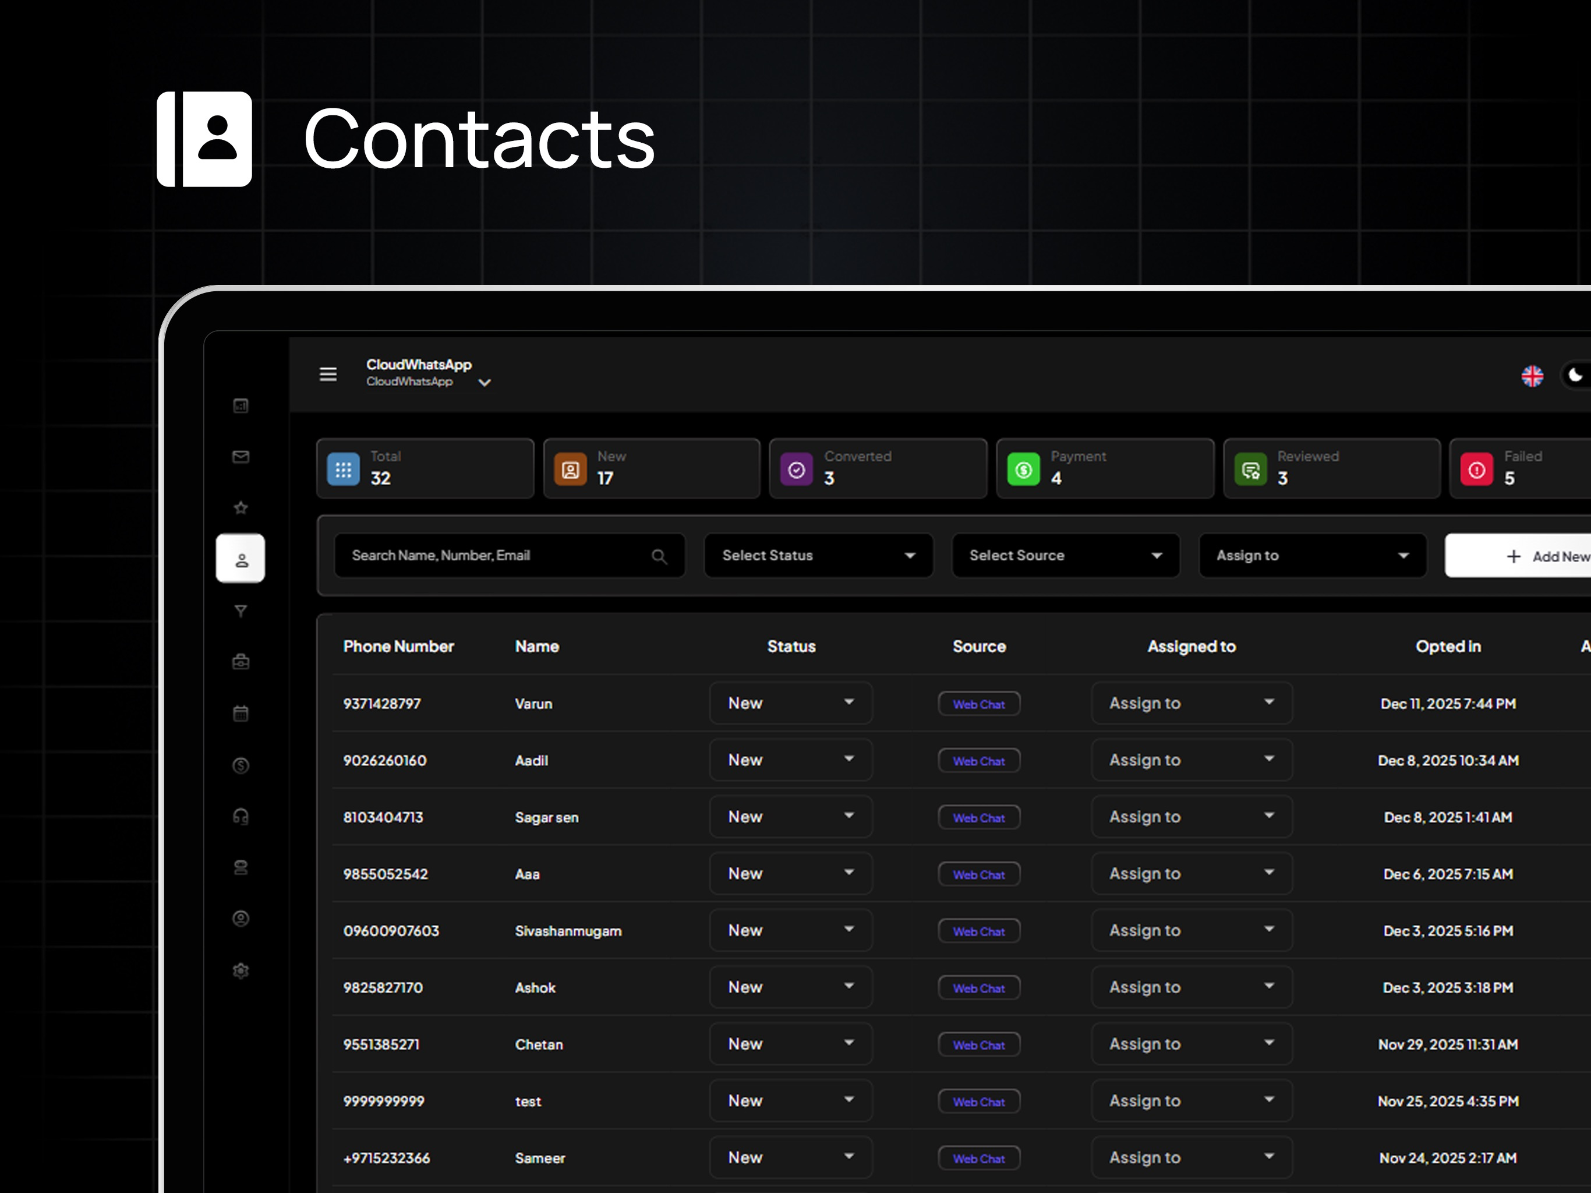Click phone number 9825827170
The width and height of the screenshot is (1591, 1193).
[x=383, y=988]
